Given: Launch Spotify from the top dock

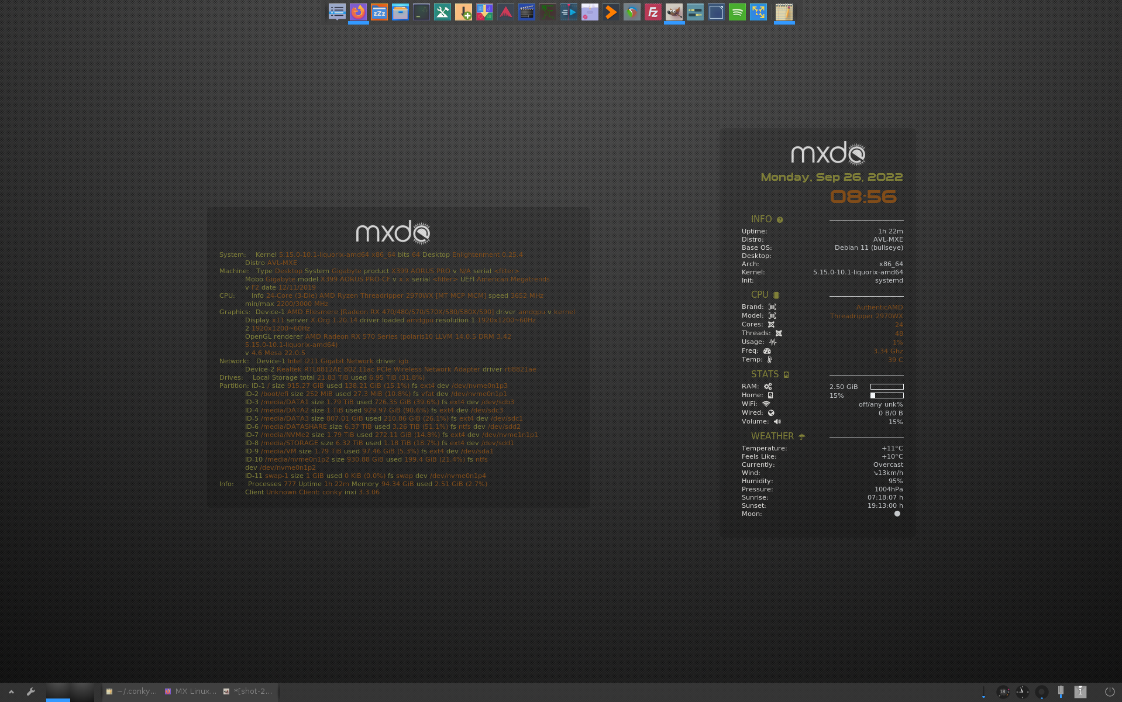Looking at the screenshot, I should click(x=737, y=12).
